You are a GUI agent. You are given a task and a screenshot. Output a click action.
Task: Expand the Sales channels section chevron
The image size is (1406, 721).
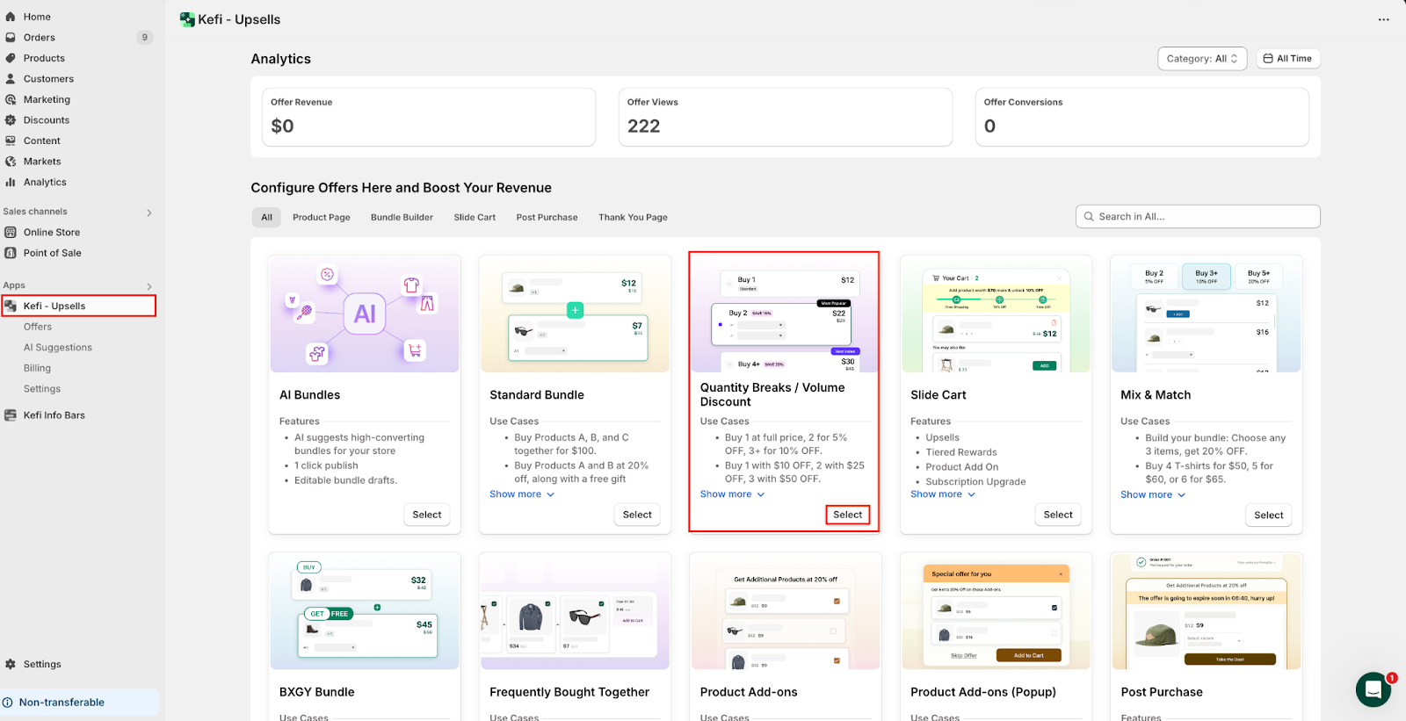pos(149,213)
